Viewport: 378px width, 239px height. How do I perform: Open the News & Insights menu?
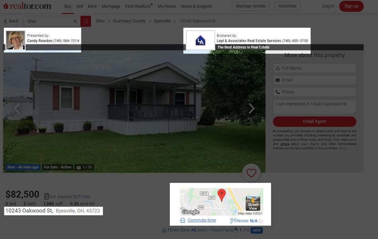[x=197, y=6]
